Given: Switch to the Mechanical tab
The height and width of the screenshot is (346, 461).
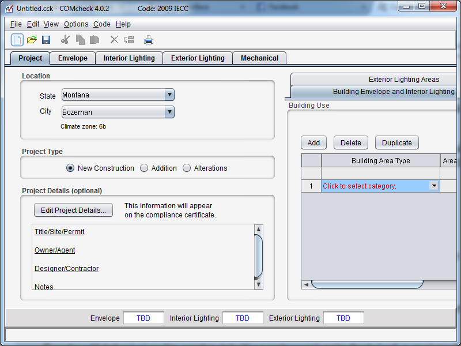Looking at the screenshot, I should coord(259,58).
